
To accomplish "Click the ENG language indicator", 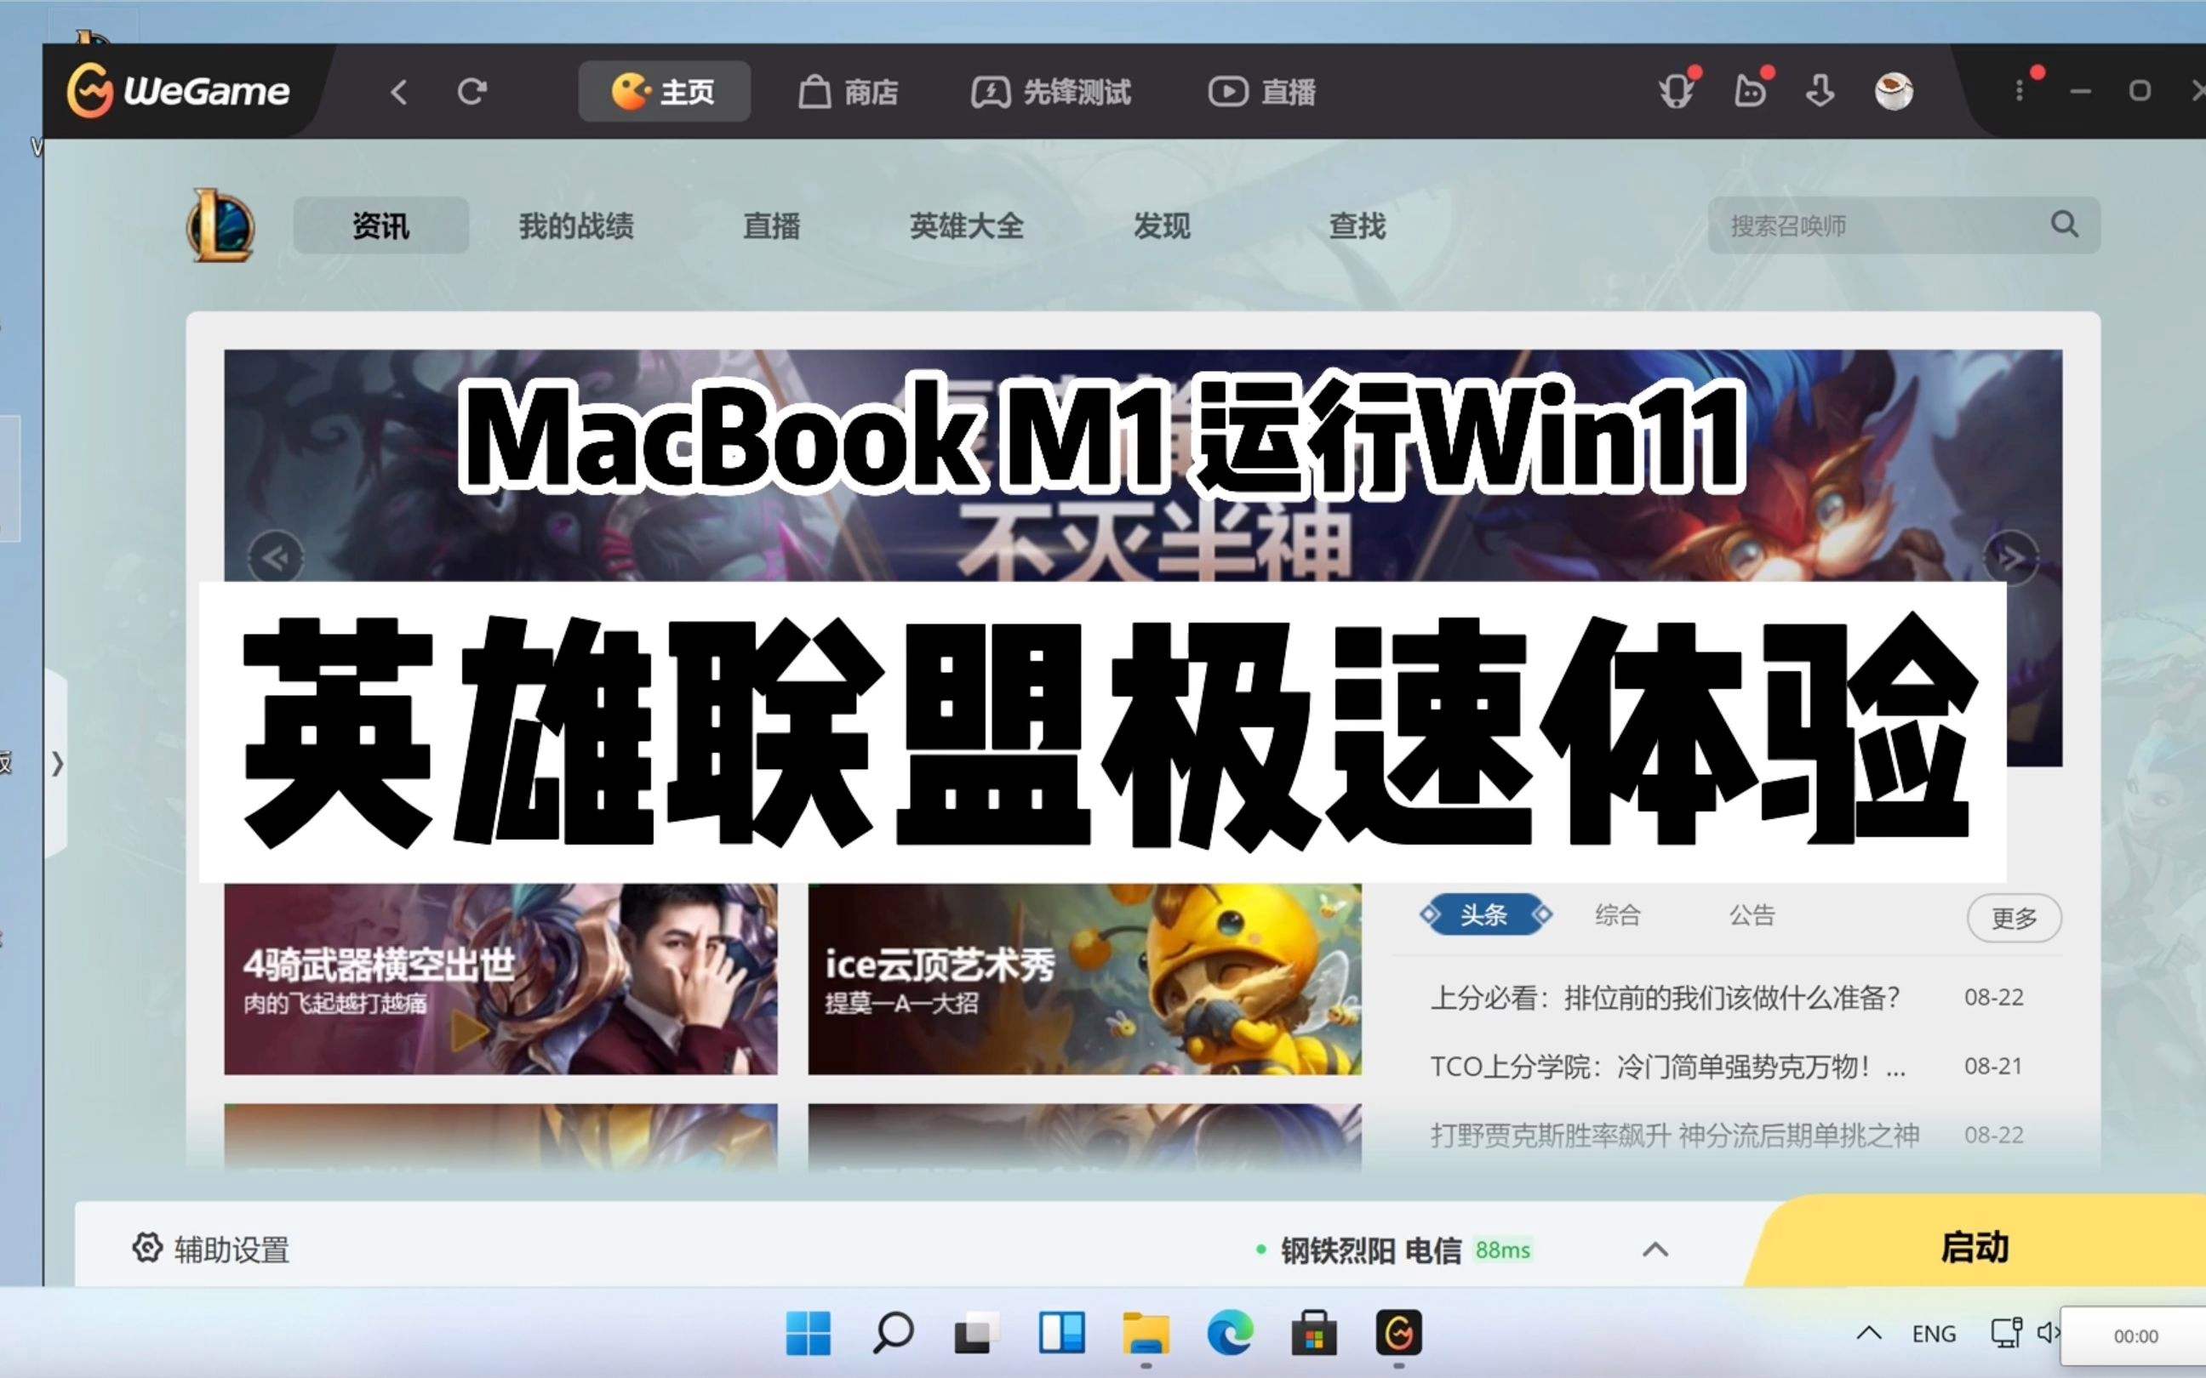I will [1934, 1335].
